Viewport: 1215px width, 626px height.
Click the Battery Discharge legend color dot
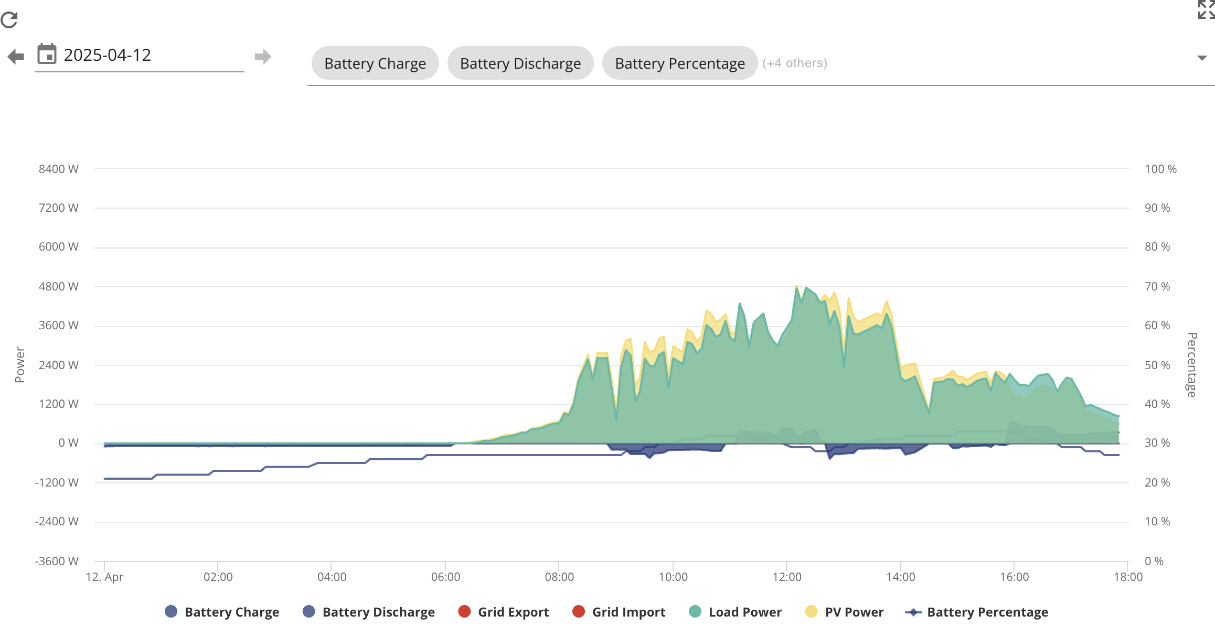tap(309, 611)
